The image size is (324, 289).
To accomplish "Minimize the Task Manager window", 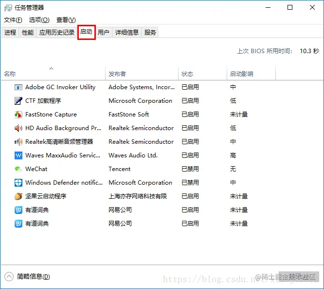I will click(x=268, y=7).
